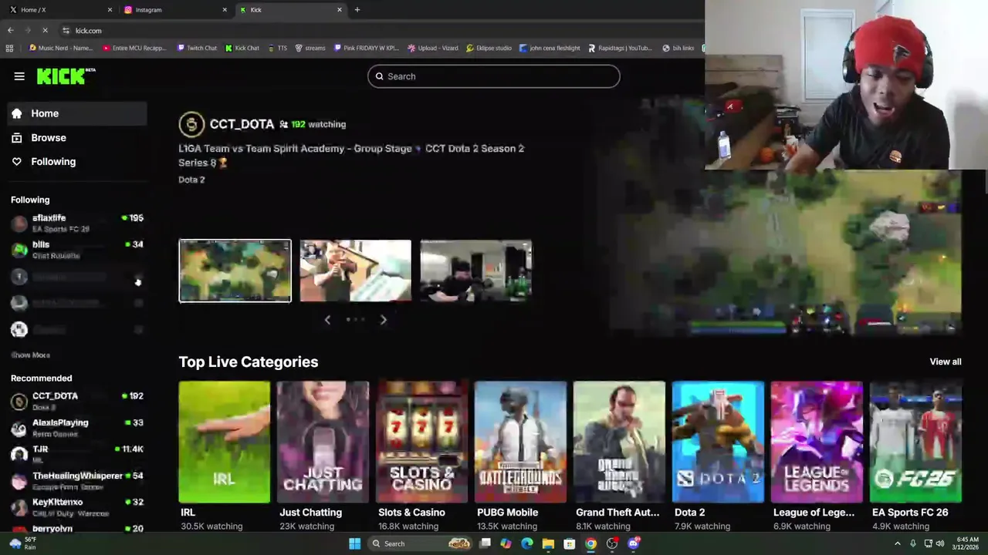Open KeyKittenxo in Recommended list

pos(77,507)
